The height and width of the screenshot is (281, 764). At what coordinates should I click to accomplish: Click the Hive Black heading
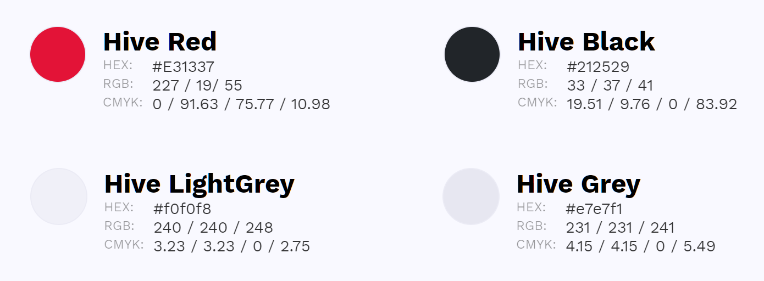[586, 42]
